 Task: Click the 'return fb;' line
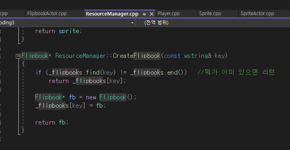tap(52, 122)
